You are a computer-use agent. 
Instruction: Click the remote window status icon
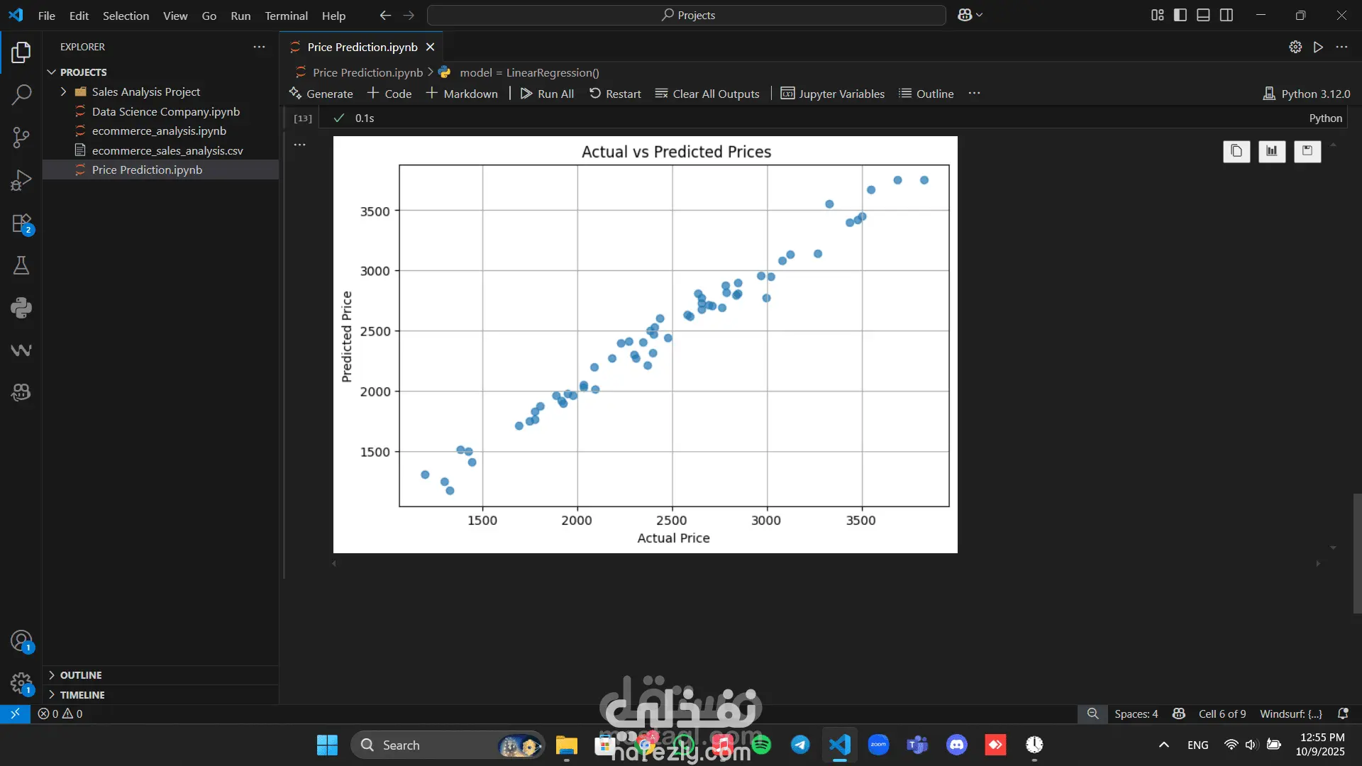click(15, 714)
